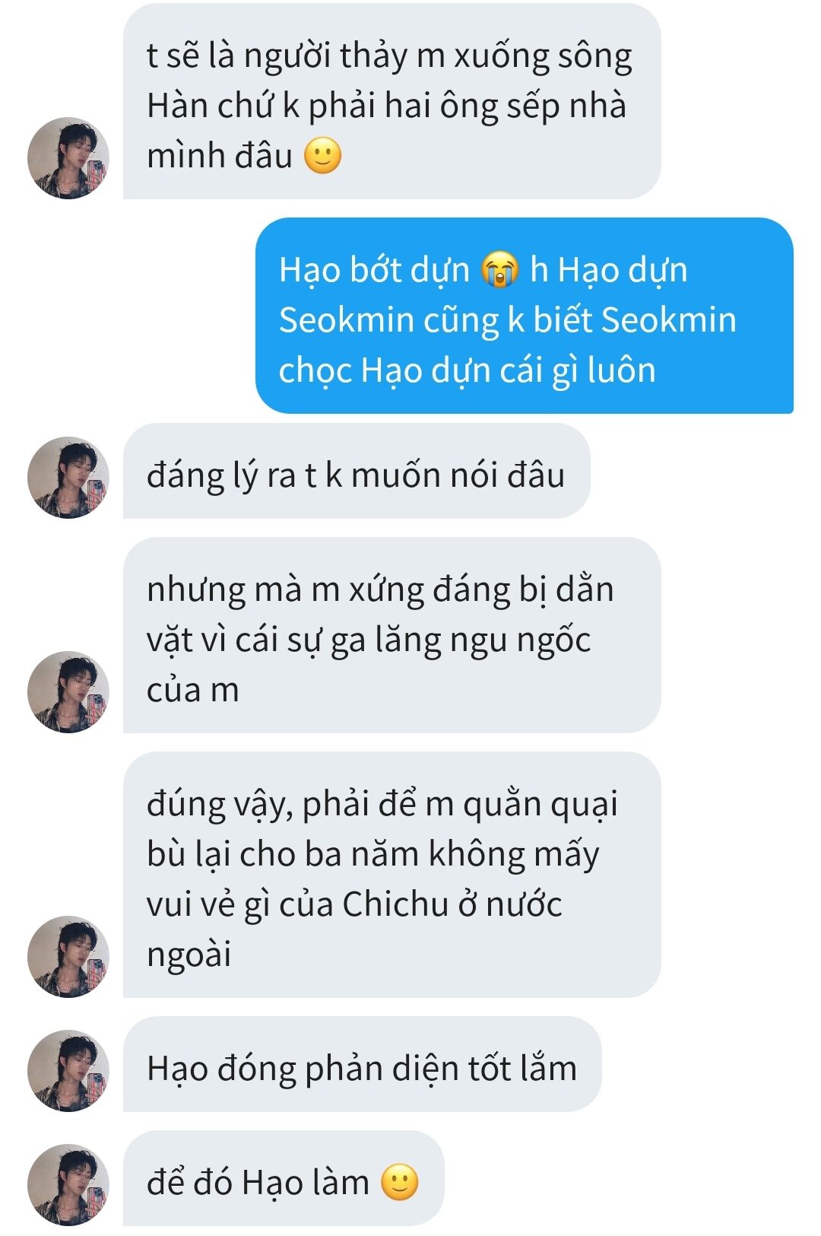Viewport: 821px width, 1236px height.
Task: Select message starting 'đúng vậy, phải để m'
Action: coord(392,875)
